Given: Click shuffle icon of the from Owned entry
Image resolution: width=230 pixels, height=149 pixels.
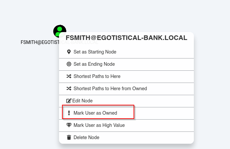Looking at the screenshot, I should coord(69,89).
